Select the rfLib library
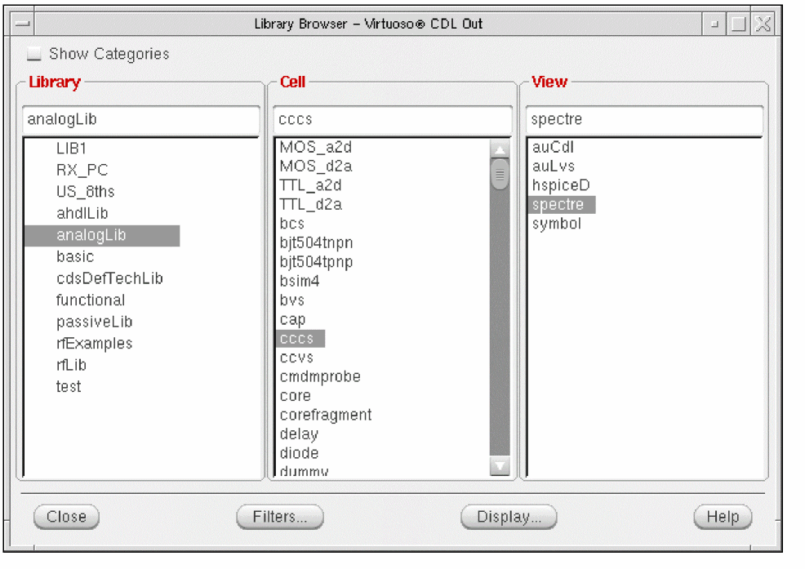The image size is (805, 569). [x=71, y=365]
